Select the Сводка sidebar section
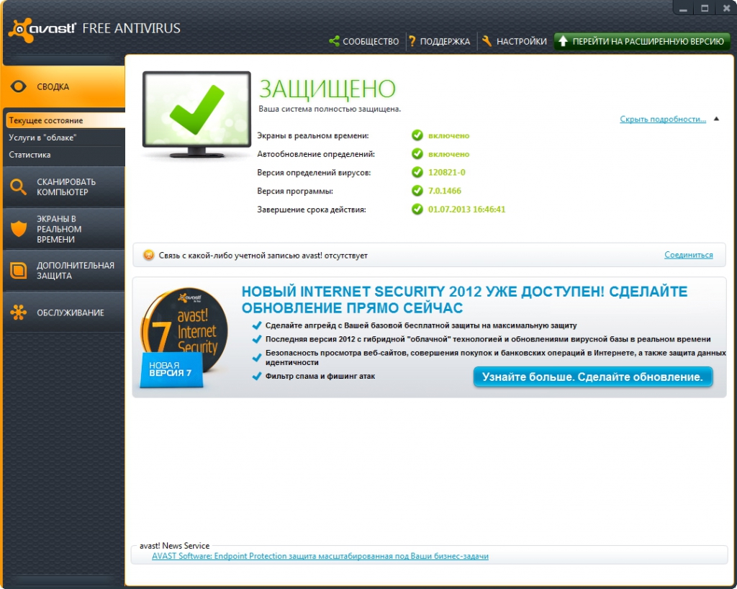The image size is (737, 589). pyautogui.click(x=63, y=86)
